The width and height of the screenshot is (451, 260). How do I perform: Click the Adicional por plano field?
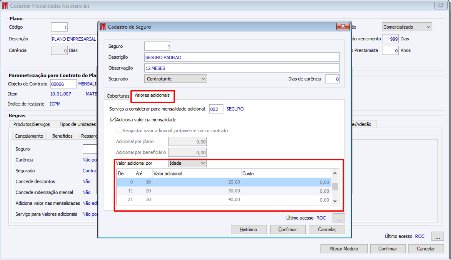[187, 142]
